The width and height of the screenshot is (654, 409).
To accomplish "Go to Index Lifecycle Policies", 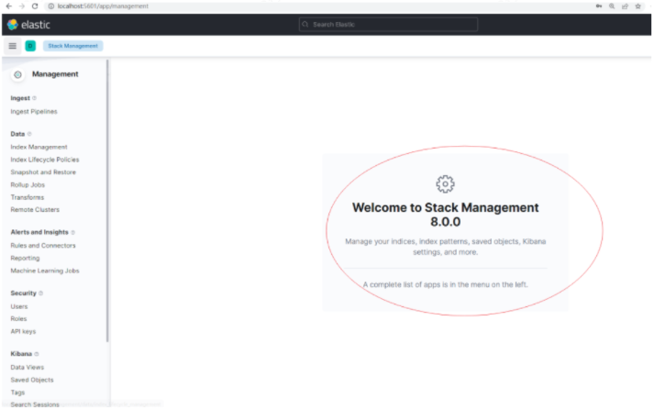I will tap(45, 160).
